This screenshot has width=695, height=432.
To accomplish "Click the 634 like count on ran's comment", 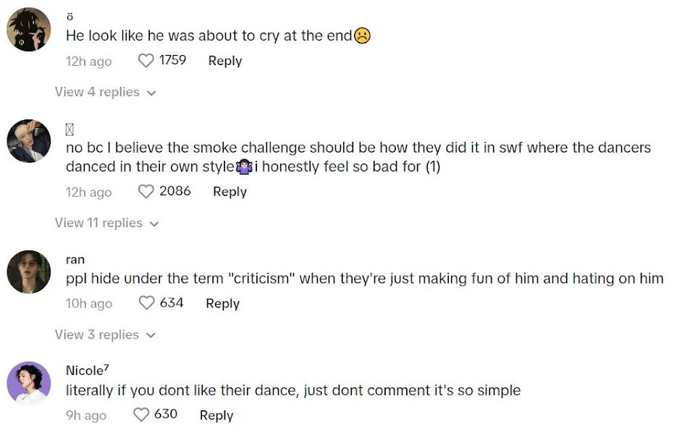I will [x=172, y=303].
